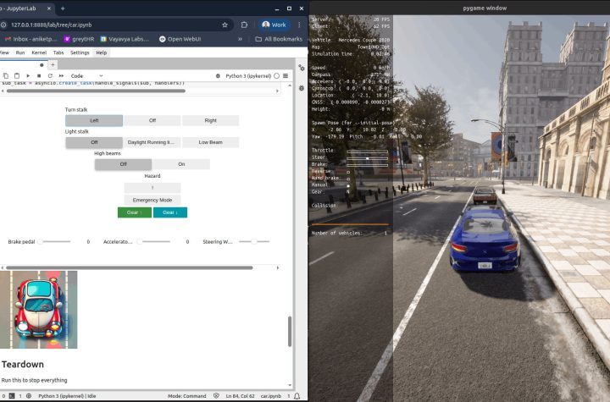This screenshot has width=610, height=402.
Task: Turn high beams On
Action: point(181,164)
